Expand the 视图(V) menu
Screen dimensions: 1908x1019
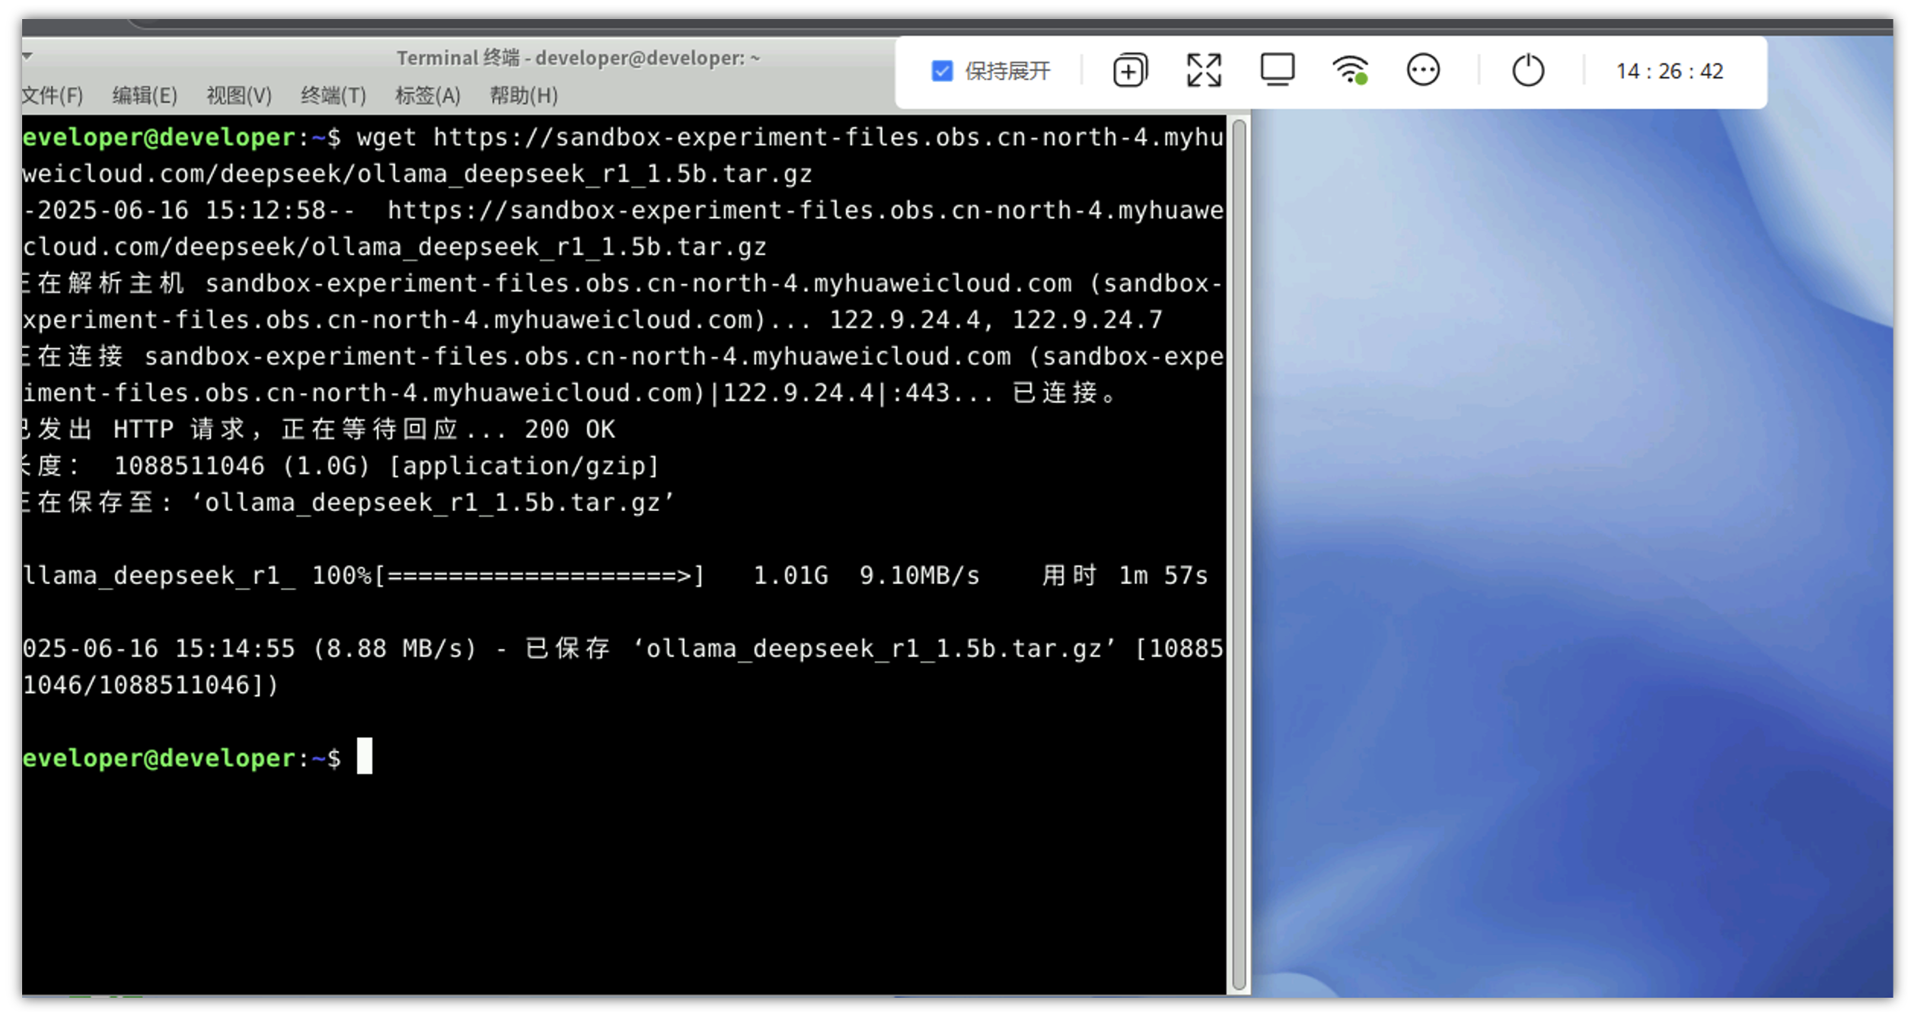point(239,95)
